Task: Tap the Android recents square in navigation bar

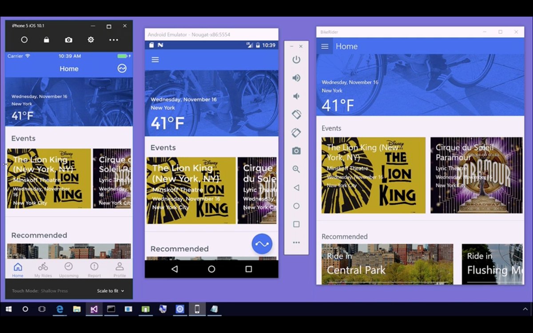Action: point(249,269)
